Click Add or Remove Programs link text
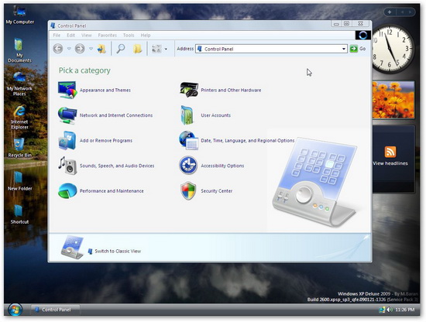 point(106,141)
